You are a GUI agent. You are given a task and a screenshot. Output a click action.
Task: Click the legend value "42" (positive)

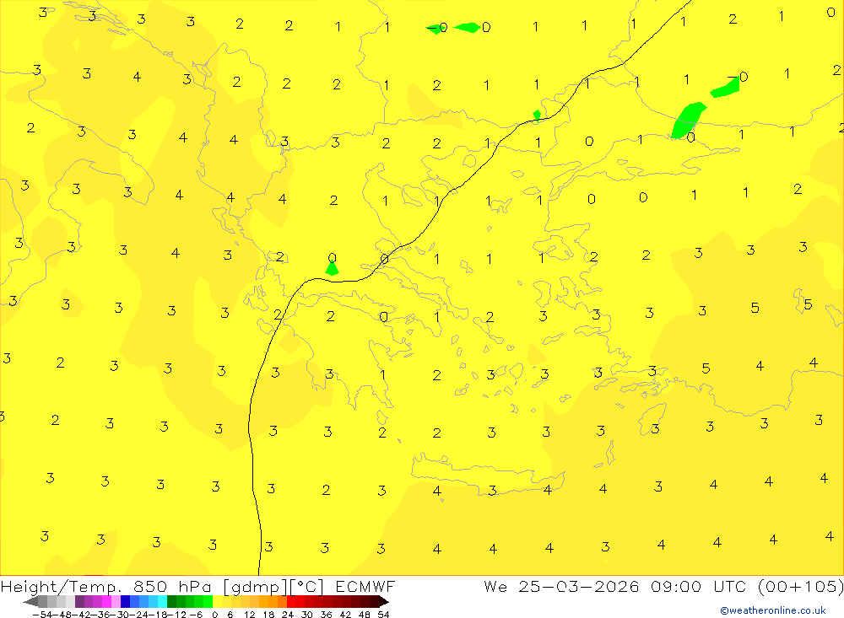(x=345, y=615)
